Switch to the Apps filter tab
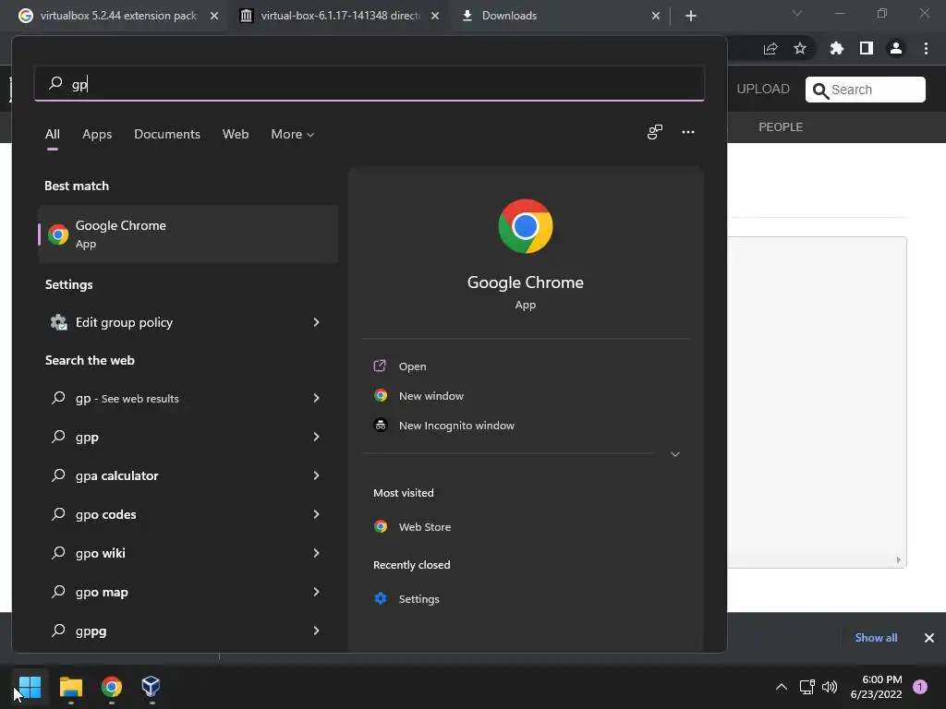 pos(97,134)
